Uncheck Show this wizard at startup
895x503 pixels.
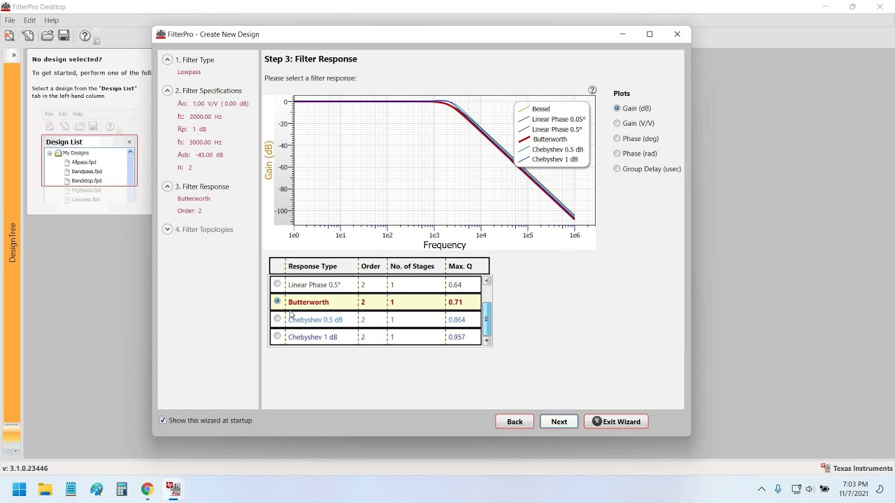163,421
